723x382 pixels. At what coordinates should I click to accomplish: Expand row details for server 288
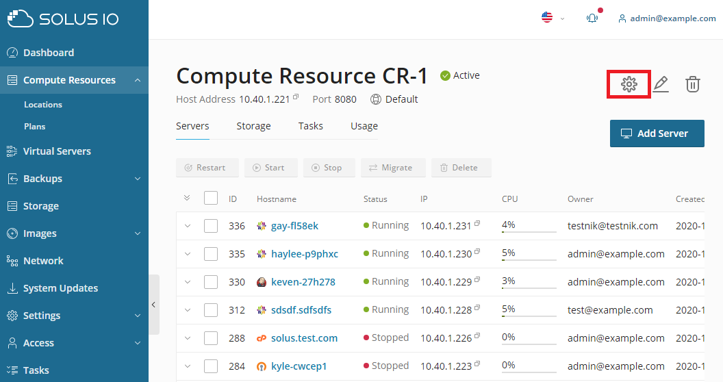[187, 339]
